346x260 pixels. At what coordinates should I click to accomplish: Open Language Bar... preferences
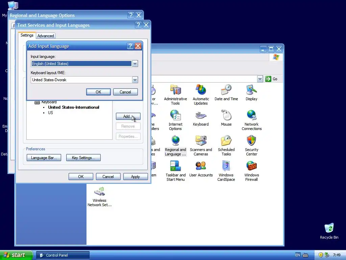coord(44,158)
